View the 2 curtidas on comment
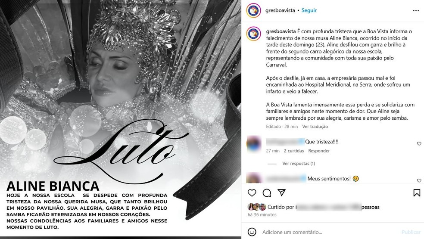 click(x=294, y=151)
